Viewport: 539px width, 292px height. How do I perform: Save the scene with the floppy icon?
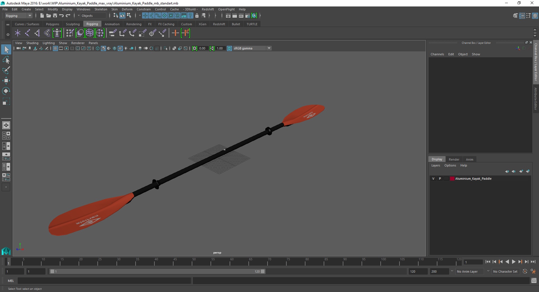pyautogui.click(x=55, y=16)
